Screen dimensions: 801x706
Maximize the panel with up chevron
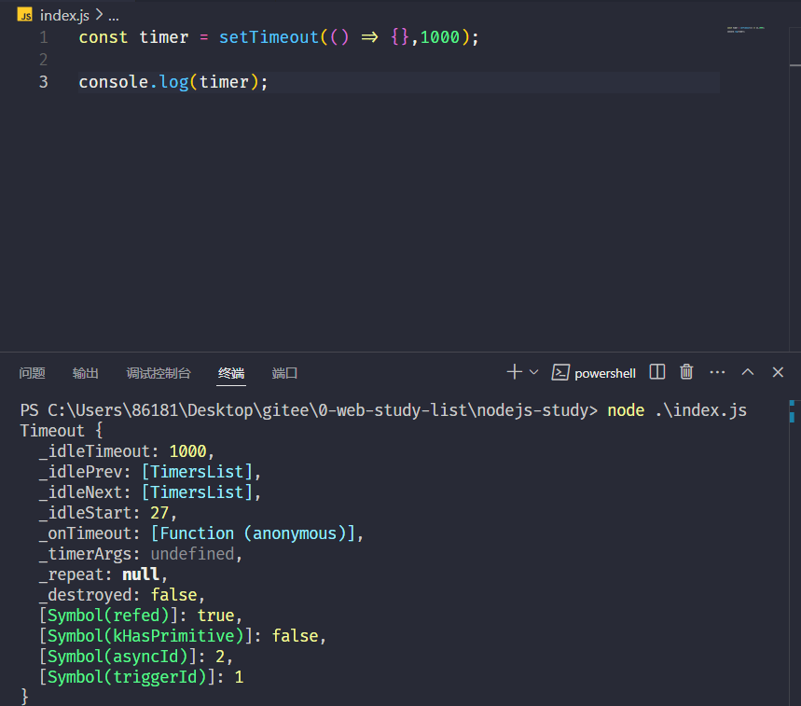[x=747, y=372]
